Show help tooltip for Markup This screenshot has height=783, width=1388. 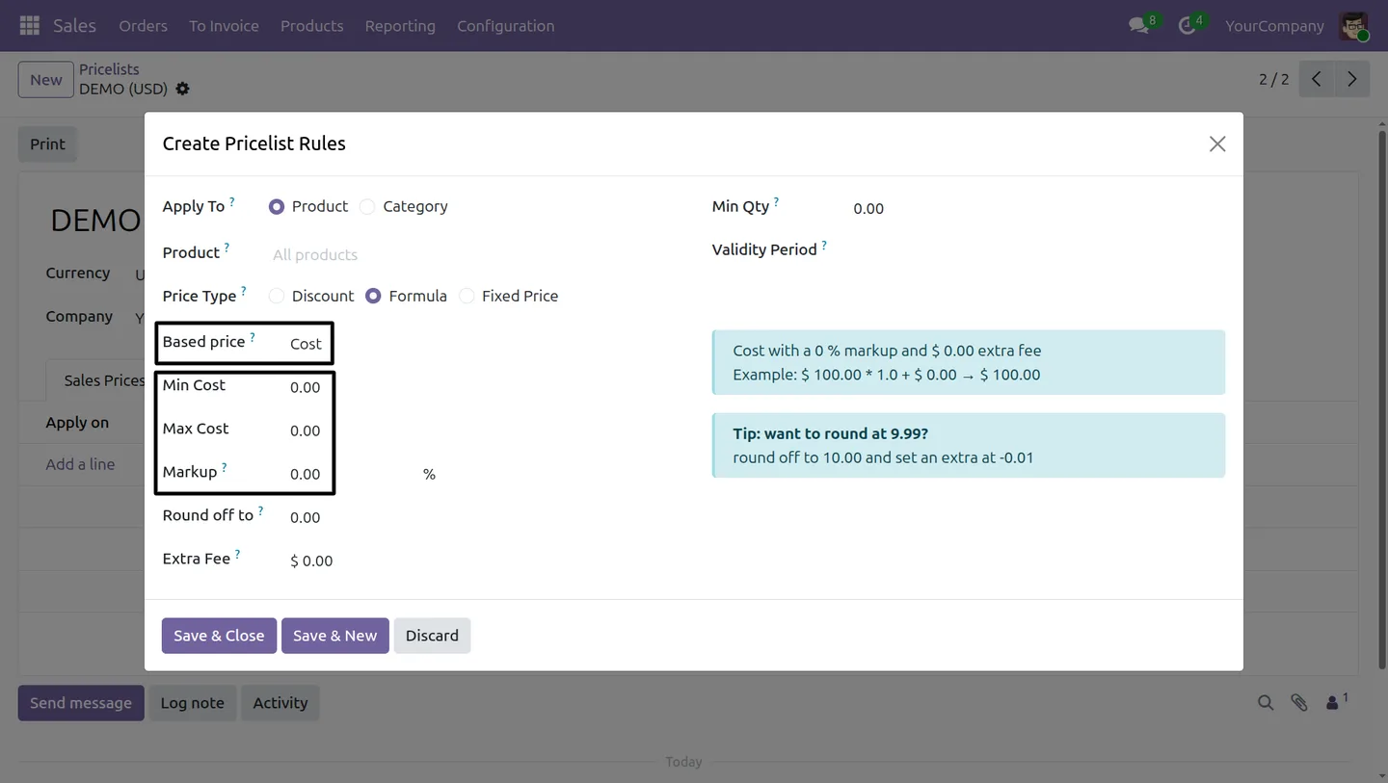pyautogui.click(x=225, y=468)
